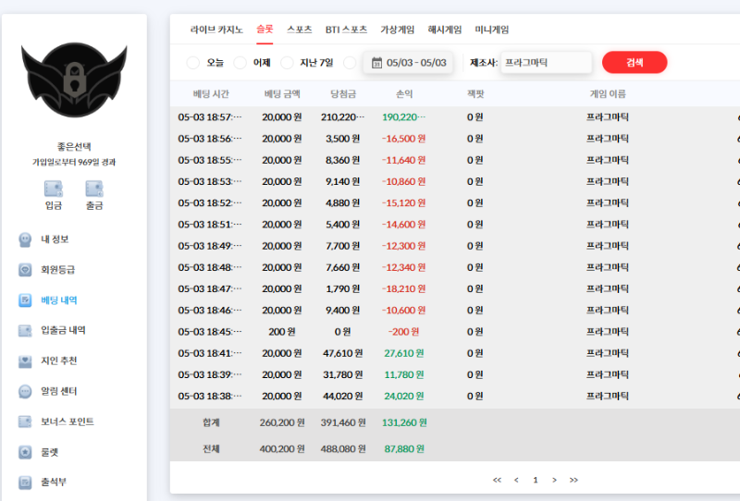
Task: Click the 당첨금 column header
Action: (x=343, y=94)
